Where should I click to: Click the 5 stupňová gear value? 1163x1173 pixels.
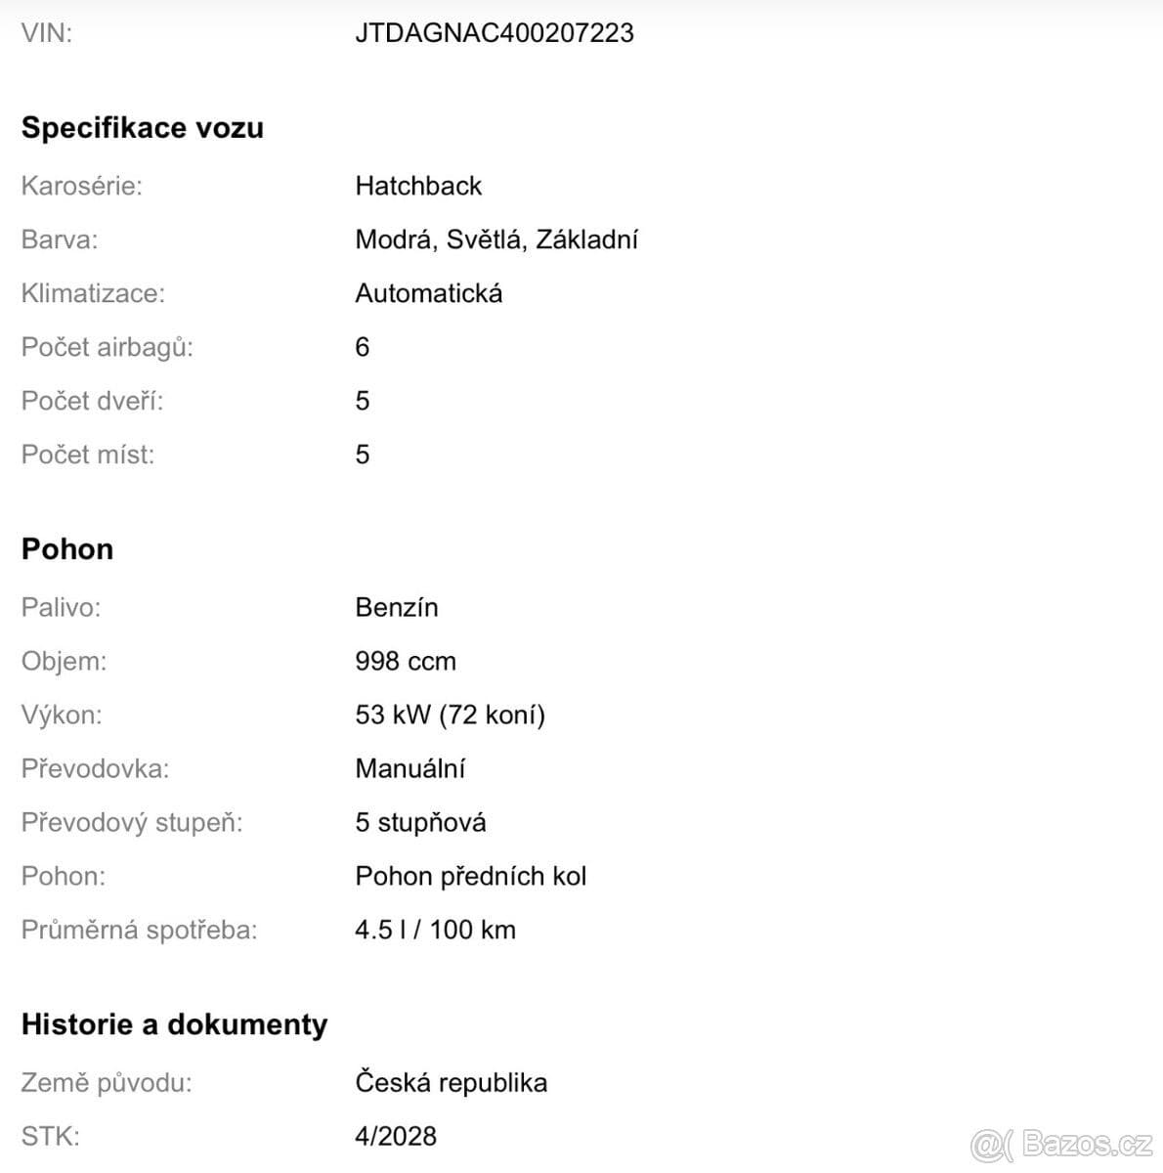[420, 822]
